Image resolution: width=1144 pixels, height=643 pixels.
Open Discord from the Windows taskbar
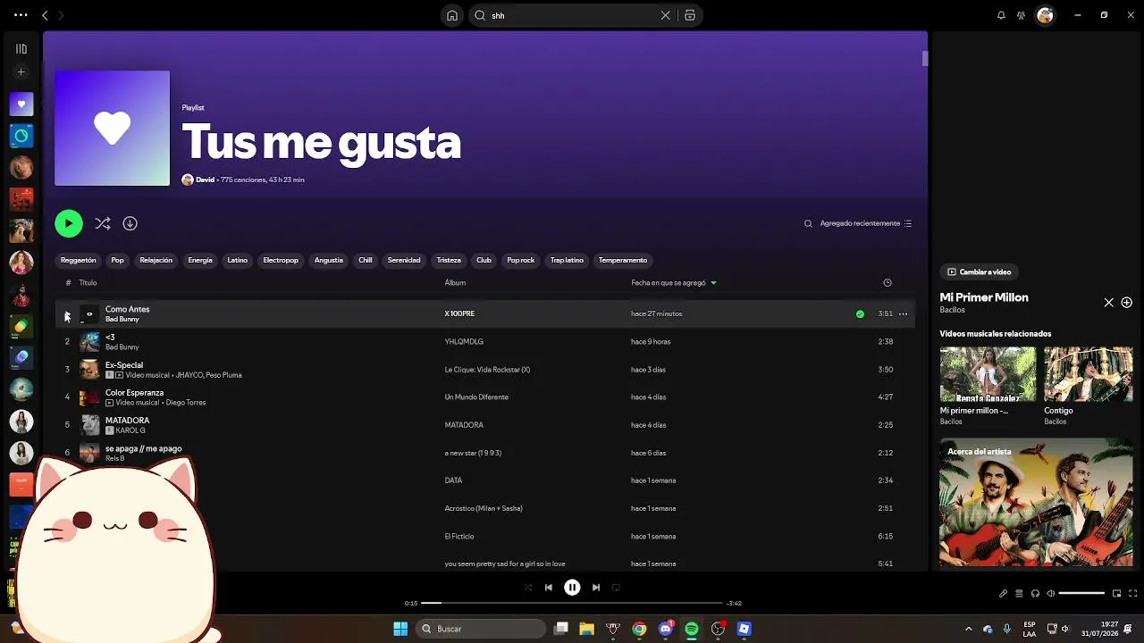[665, 629]
